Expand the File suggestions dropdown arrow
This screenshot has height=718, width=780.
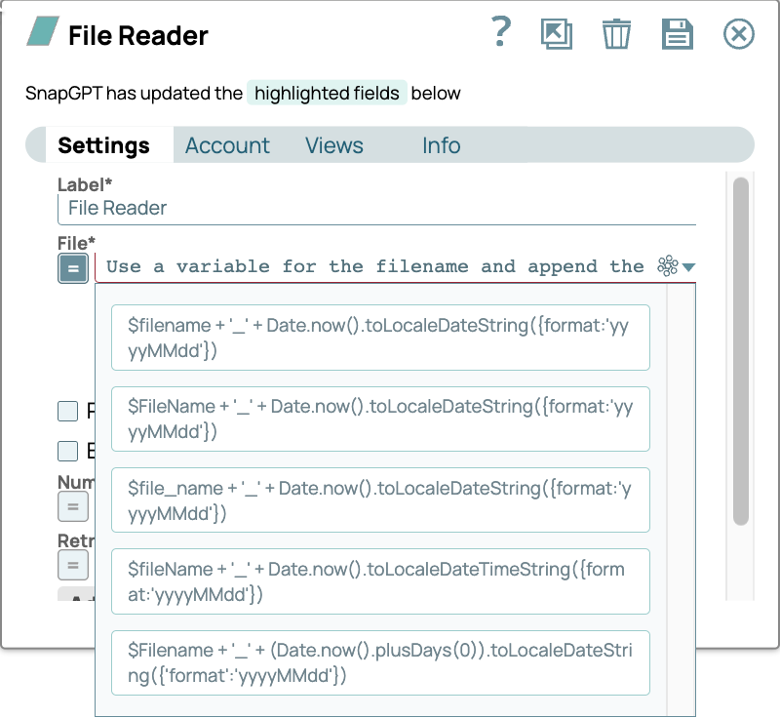689,267
